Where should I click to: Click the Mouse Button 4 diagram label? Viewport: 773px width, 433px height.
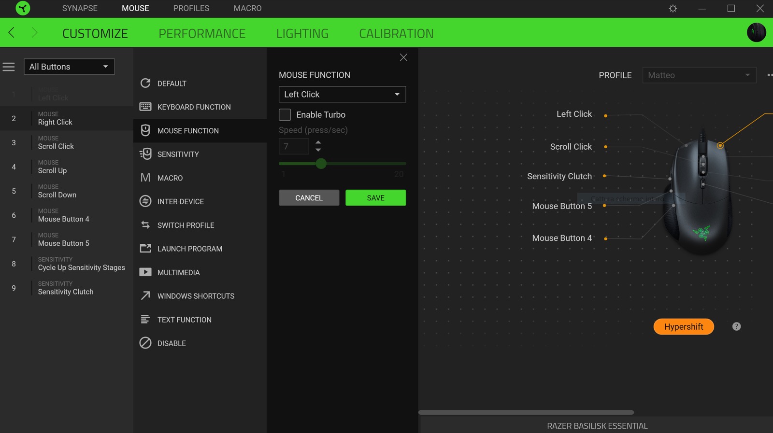click(x=562, y=238)
